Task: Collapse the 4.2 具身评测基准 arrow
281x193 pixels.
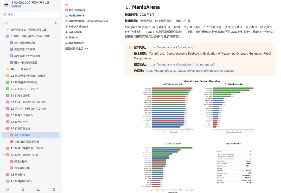Action: pos(4,128)
